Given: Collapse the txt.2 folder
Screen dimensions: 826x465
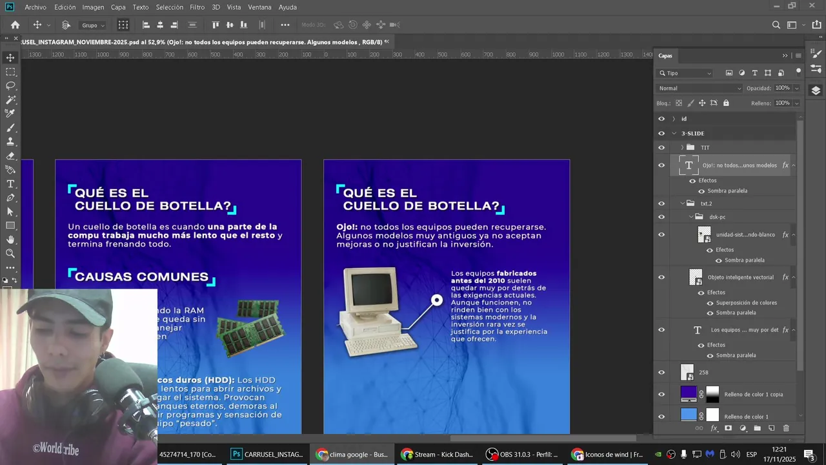Looking at the screenshot, I should tap(682, 203).
